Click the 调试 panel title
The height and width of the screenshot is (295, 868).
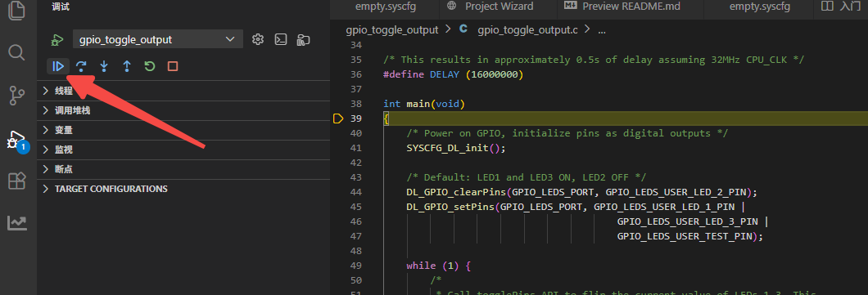click(61, 7)
